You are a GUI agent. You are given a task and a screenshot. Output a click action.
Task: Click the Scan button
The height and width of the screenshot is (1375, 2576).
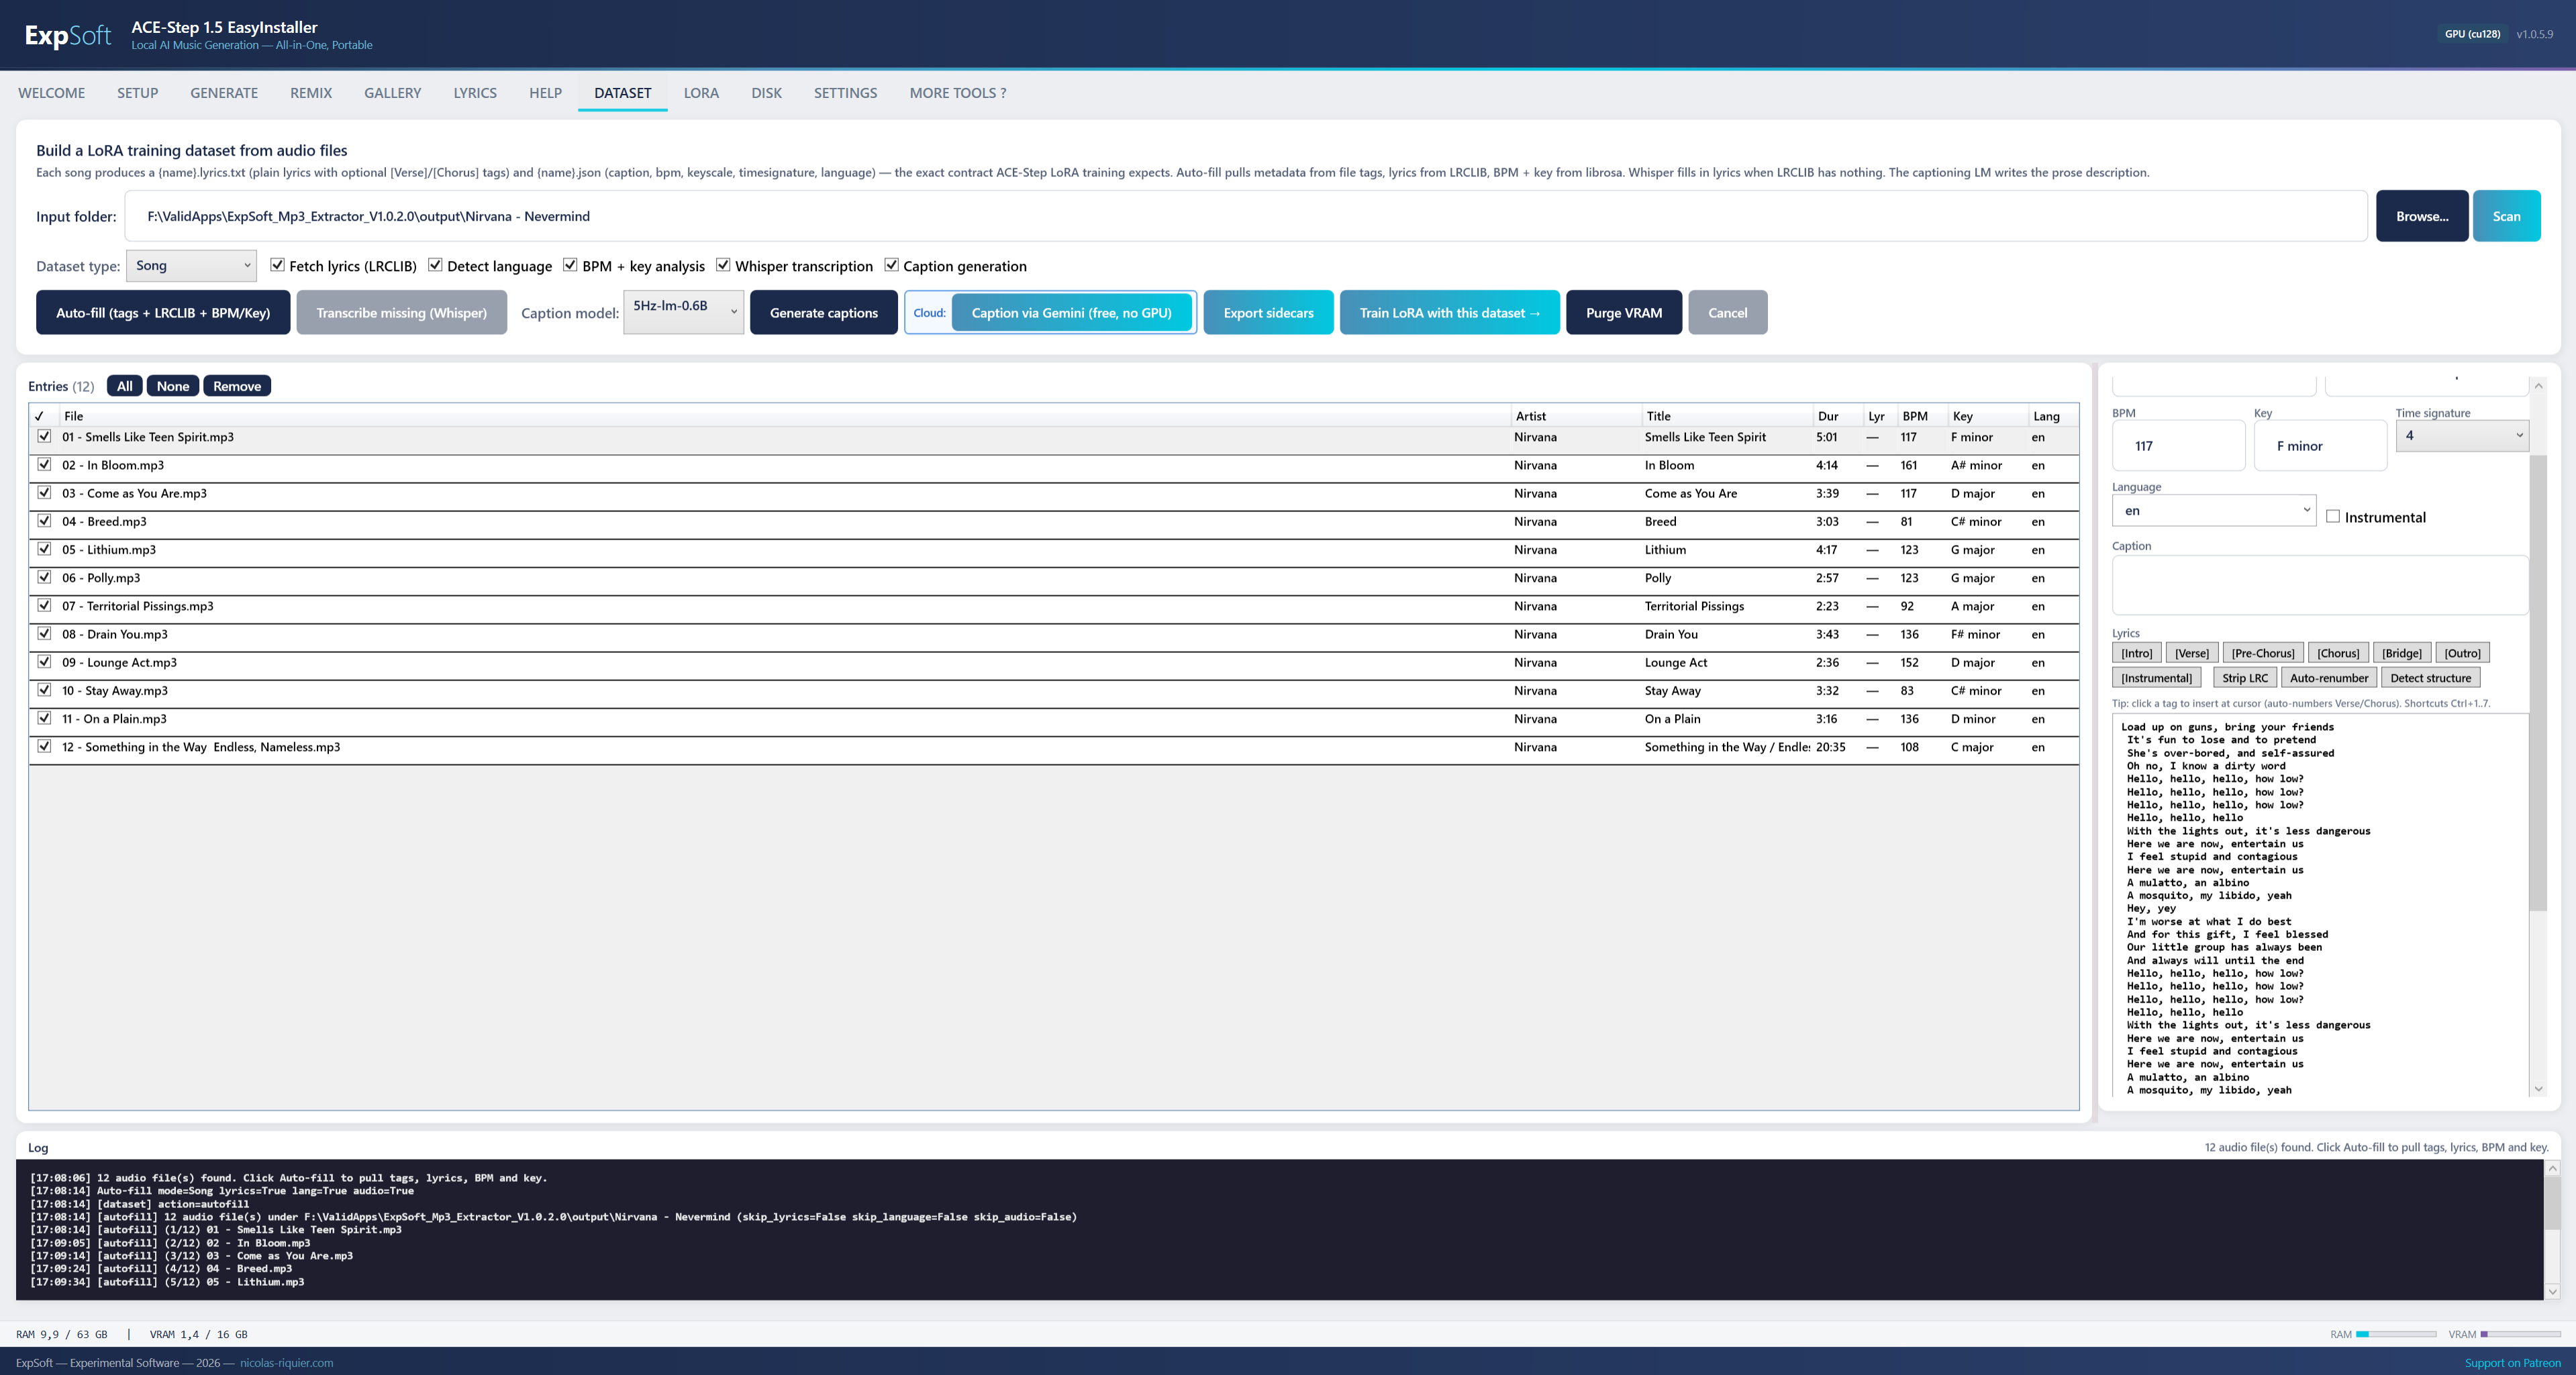2507,216
